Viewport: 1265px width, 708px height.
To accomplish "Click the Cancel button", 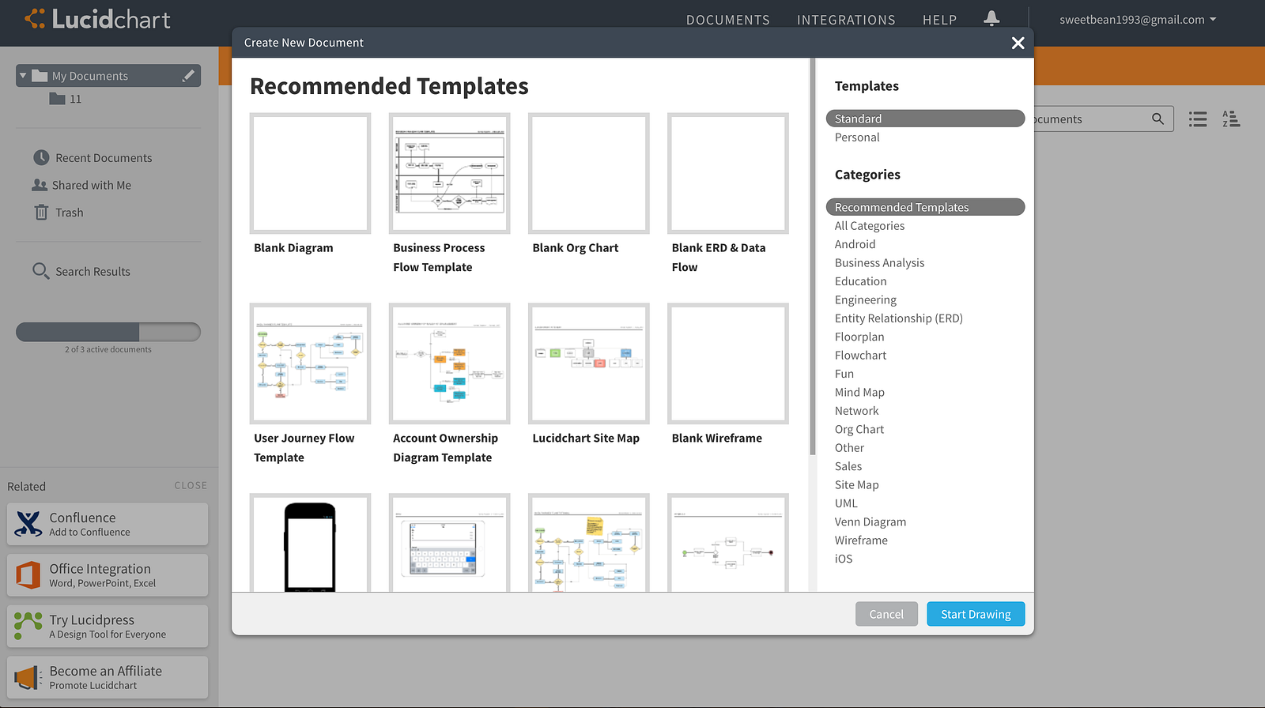I will point(886,614).
